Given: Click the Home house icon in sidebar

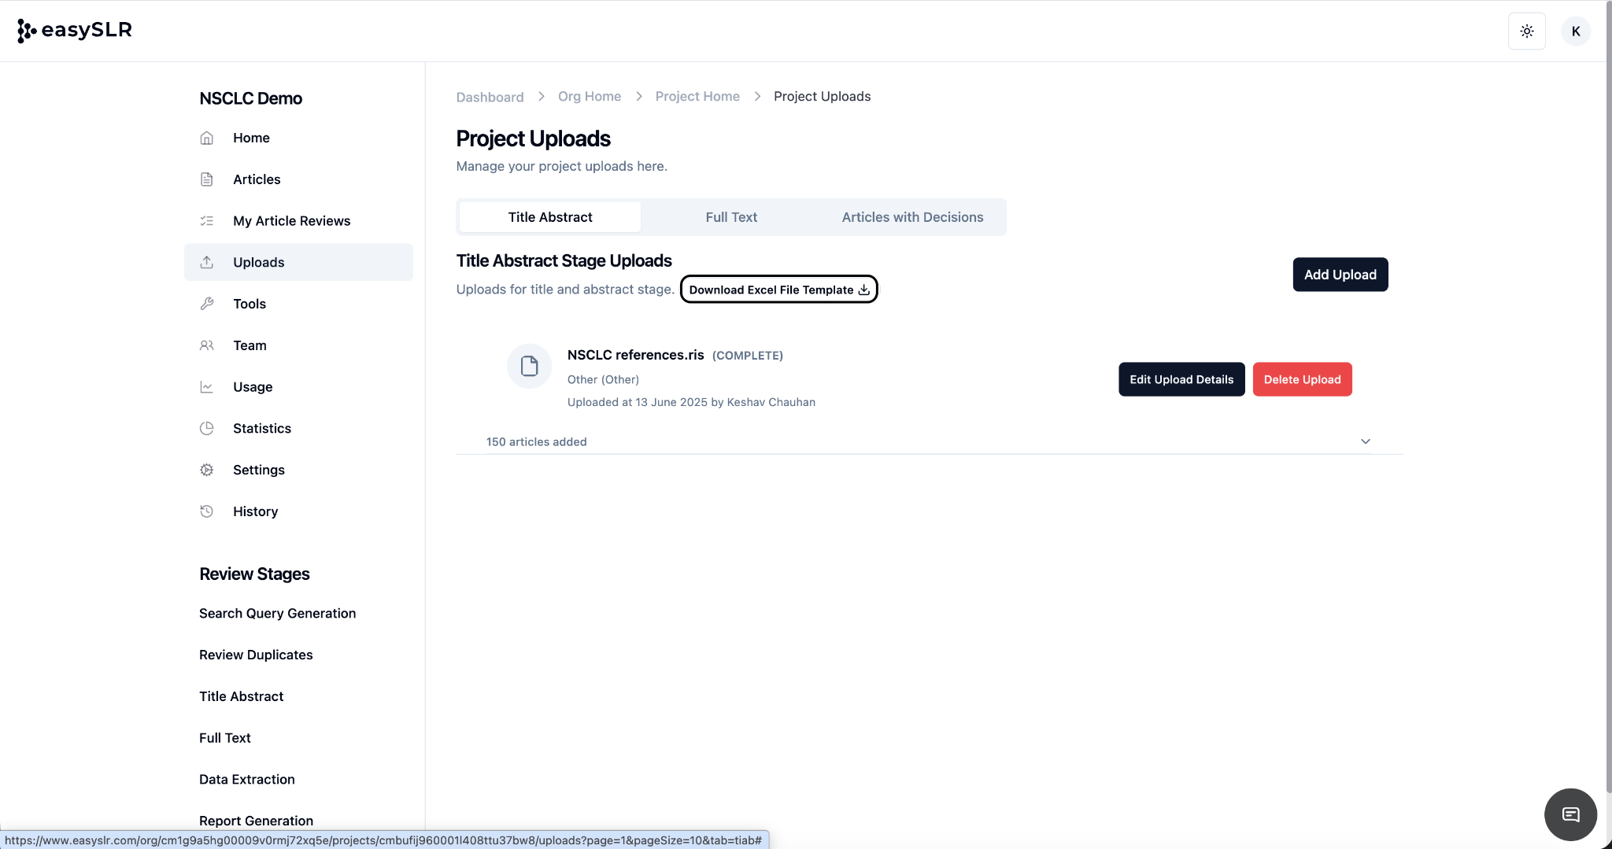Looking at the screenshot, I should click(x=207, y=138).
